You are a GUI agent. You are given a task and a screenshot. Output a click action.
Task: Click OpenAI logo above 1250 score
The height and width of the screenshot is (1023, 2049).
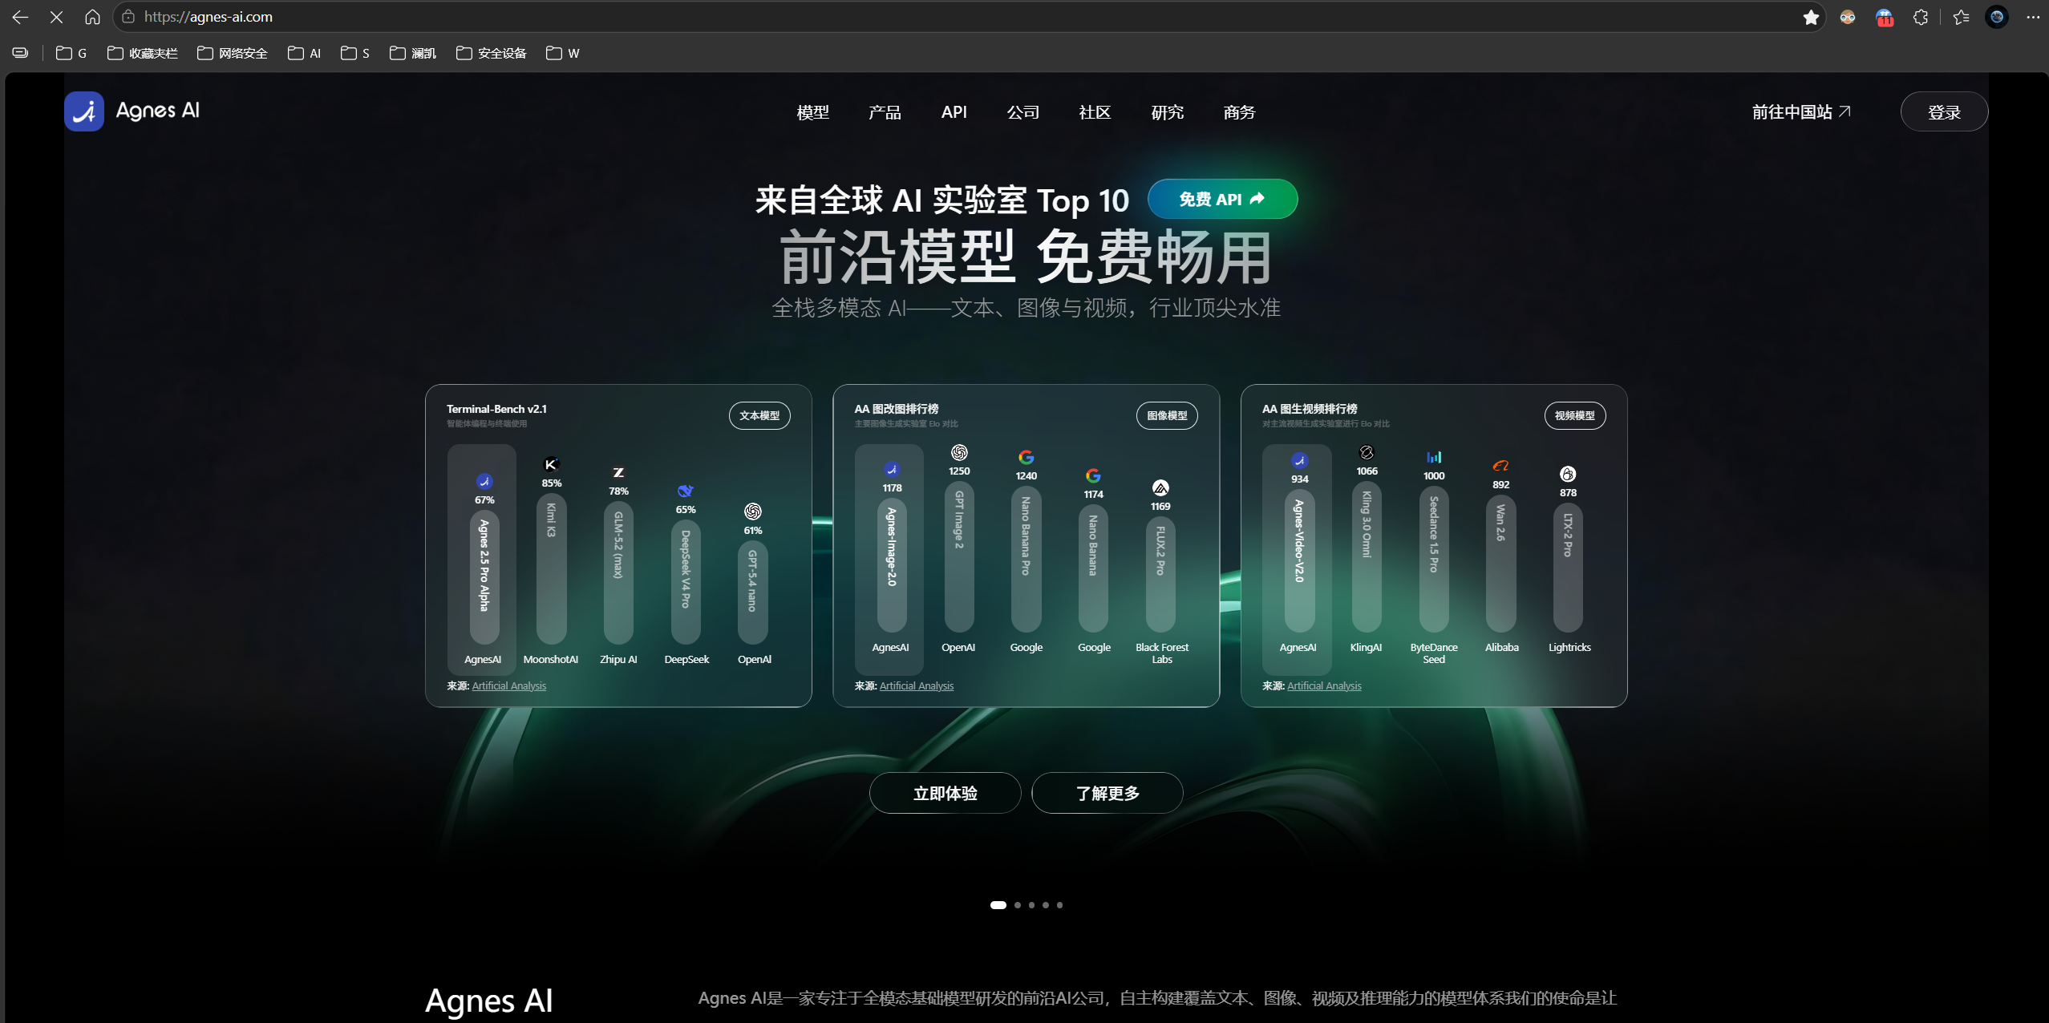959,452
